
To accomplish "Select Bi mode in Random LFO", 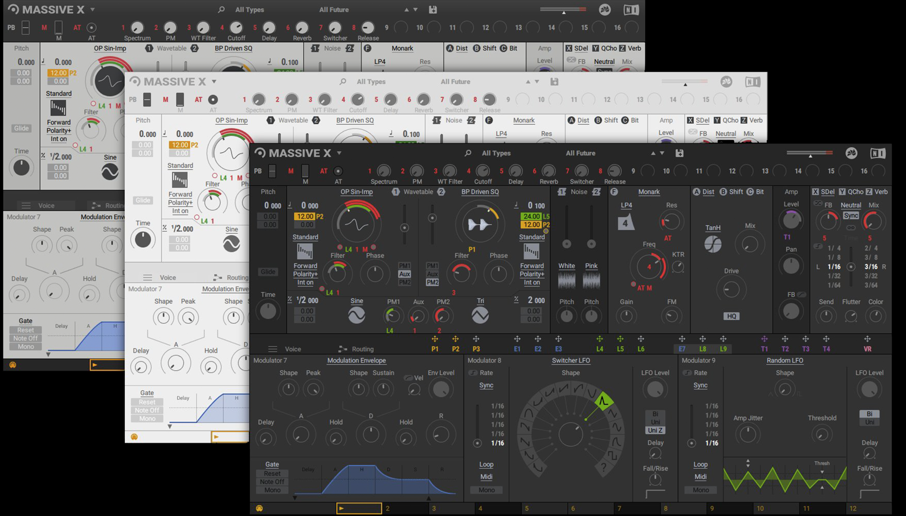I will (x=869, y=414).
